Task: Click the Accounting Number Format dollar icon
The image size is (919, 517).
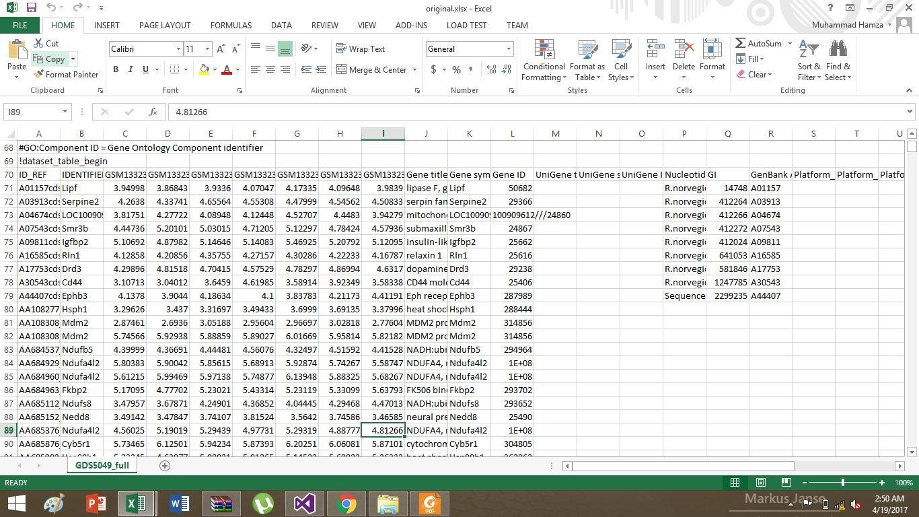Action: (434, 69)
